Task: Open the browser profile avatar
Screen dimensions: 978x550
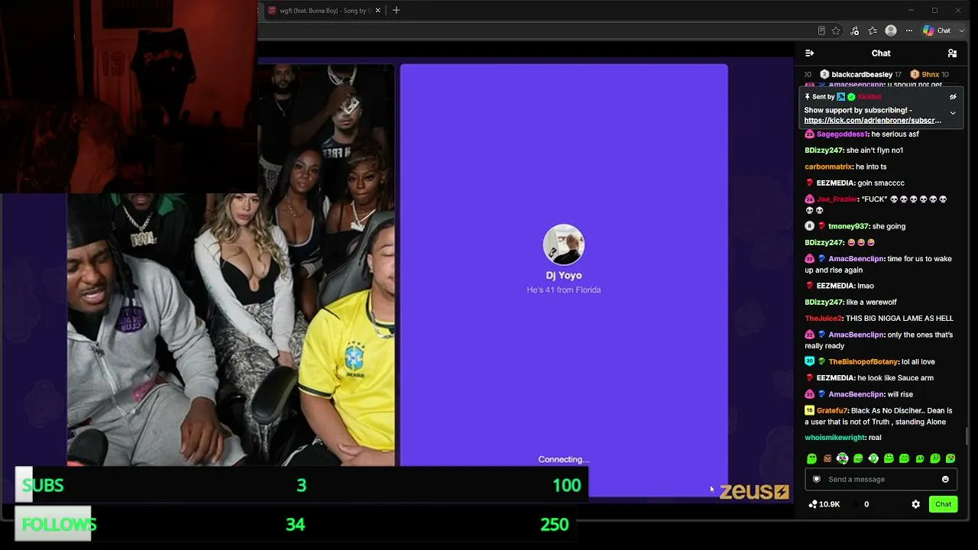Action: (891, 31)
